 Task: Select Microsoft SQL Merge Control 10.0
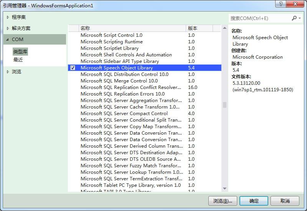pyautogui.click(x=145, y=81)
